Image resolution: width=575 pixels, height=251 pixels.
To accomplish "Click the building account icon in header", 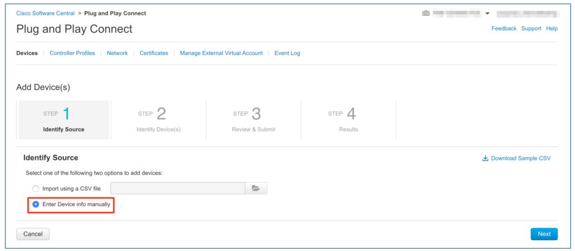I will point(426,13).
